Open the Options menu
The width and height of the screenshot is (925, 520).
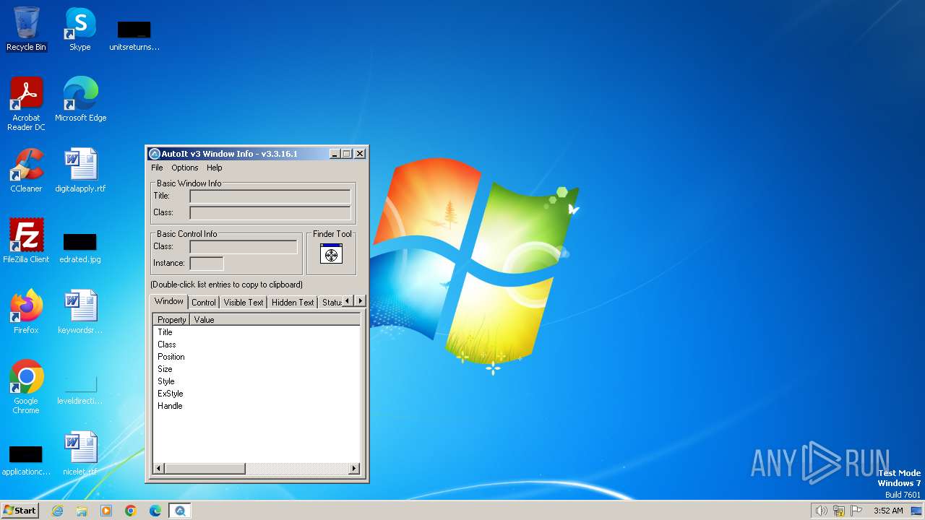coord(185,168)
